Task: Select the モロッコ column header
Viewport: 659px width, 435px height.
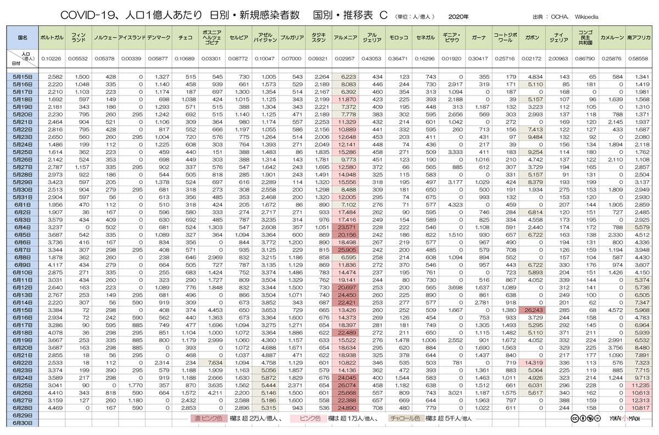Action: click(x=400, y=37)
